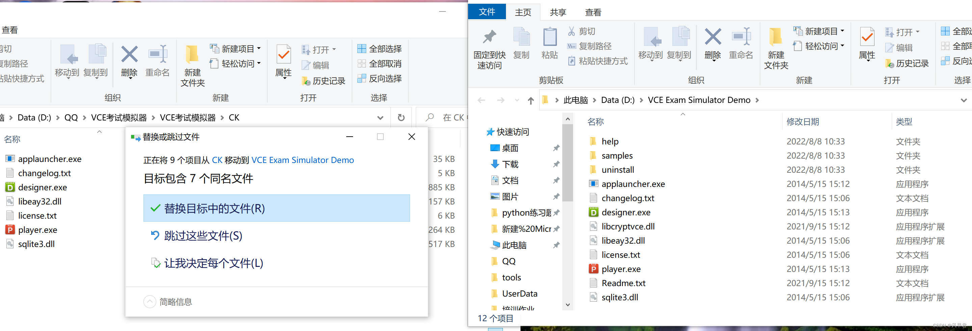Click Edit (编辑) in right window ribbon
Screen dimensions: 972x331
coord(899,48)
